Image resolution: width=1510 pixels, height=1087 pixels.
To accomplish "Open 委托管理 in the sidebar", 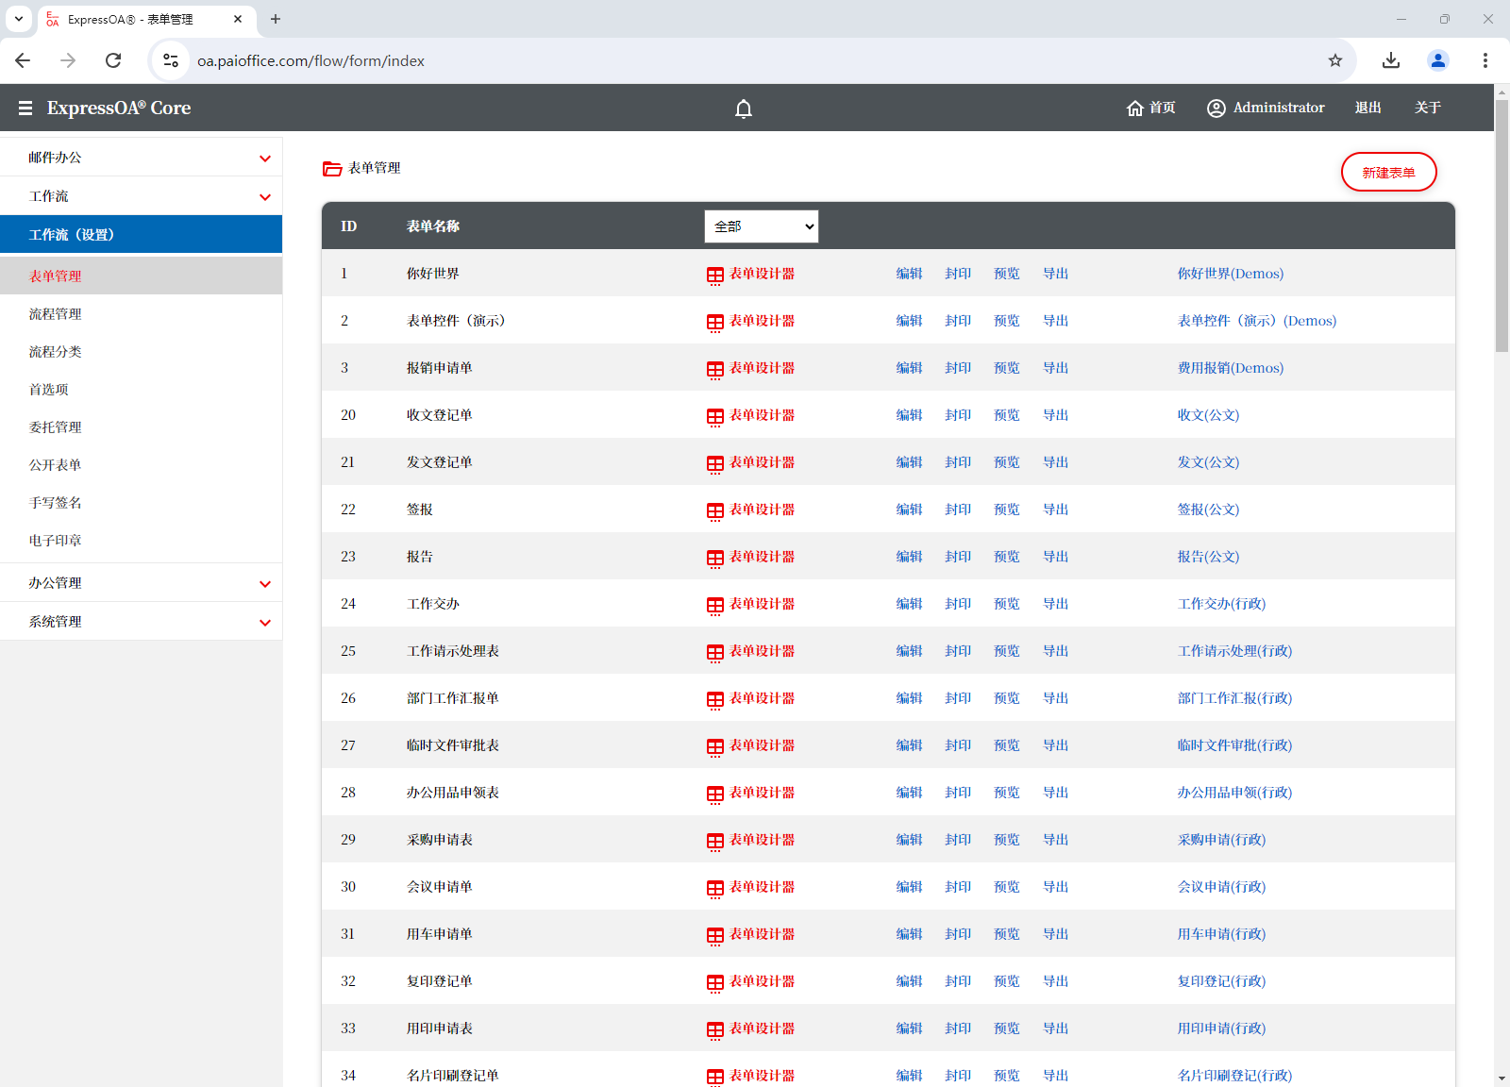I will [56, 427].
